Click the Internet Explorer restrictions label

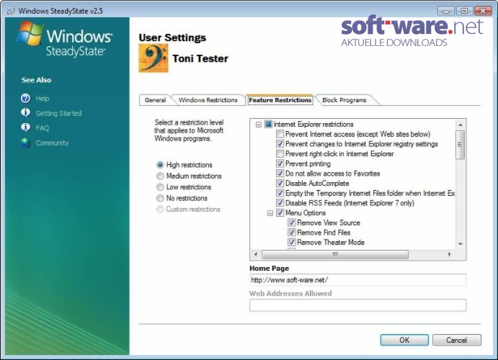coord(314,125)
